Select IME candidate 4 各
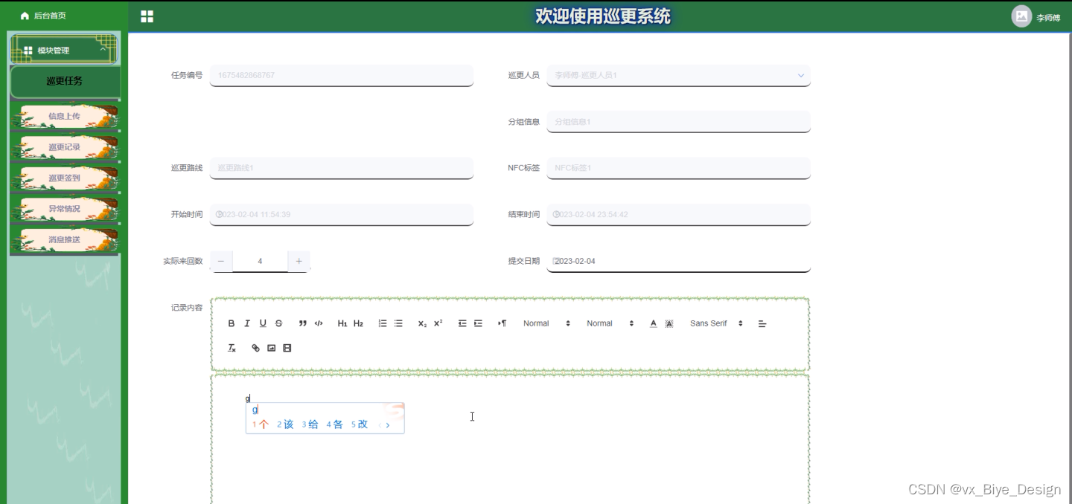This screenshot has width=1072, height=504. pyautogui.click(x=334, y=424)
